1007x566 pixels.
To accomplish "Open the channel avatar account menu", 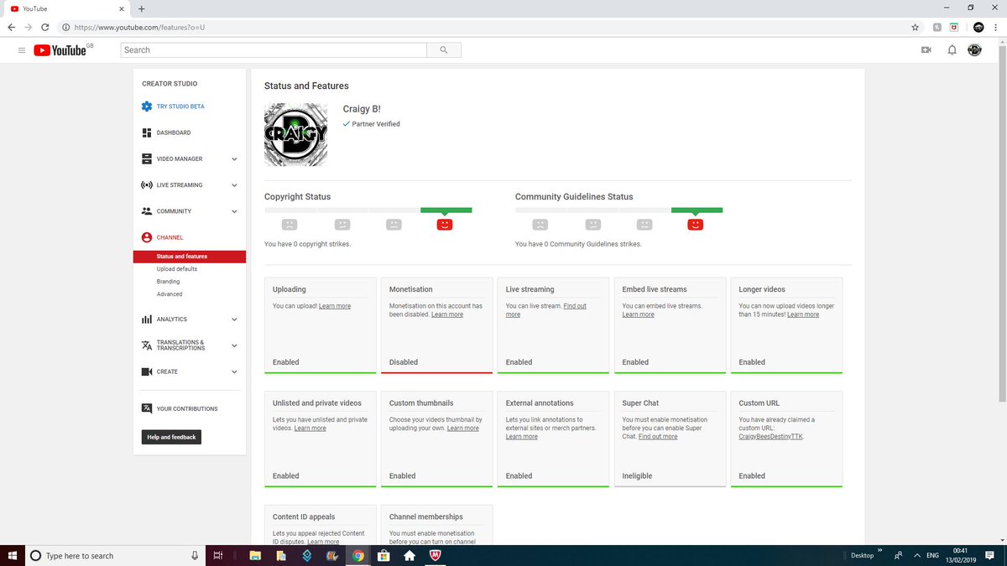I will pyautogui.click(x=974, y=50).
